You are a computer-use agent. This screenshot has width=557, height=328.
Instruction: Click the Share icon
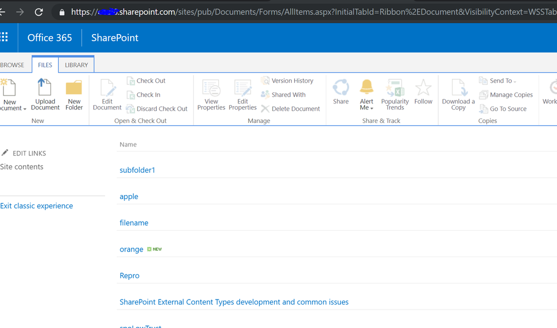coord(340,88)
